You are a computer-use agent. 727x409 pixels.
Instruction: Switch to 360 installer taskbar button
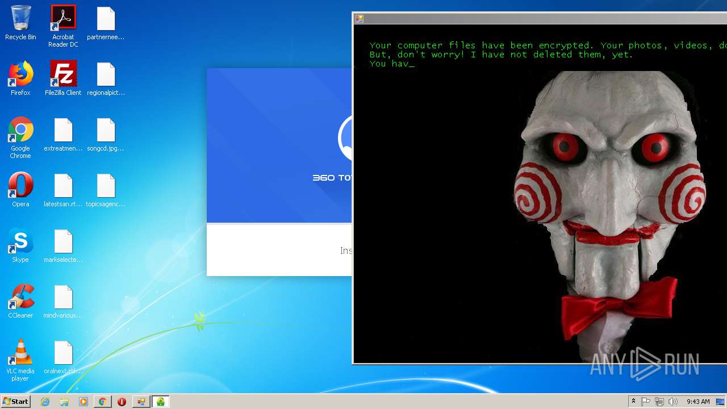(161, 402)
